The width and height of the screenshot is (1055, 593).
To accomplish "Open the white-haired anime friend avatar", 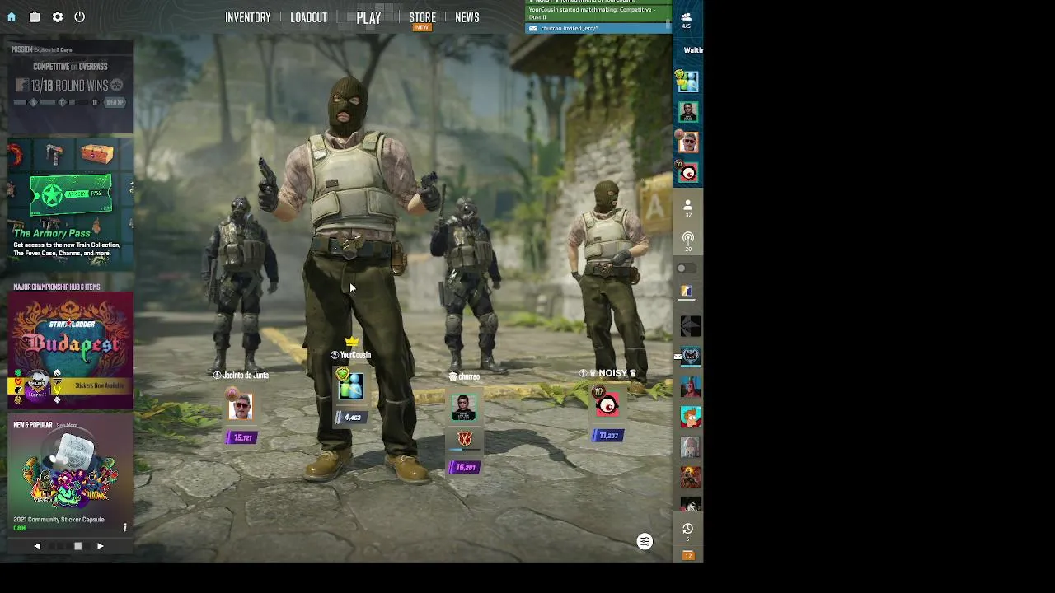I will click(x=691, y=446).
